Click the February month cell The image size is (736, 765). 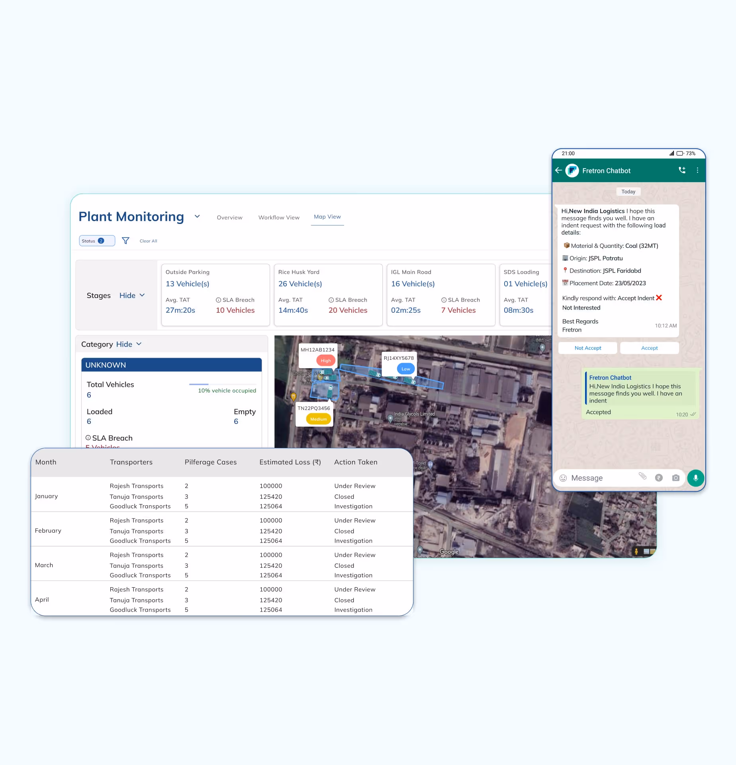[48, 531]
